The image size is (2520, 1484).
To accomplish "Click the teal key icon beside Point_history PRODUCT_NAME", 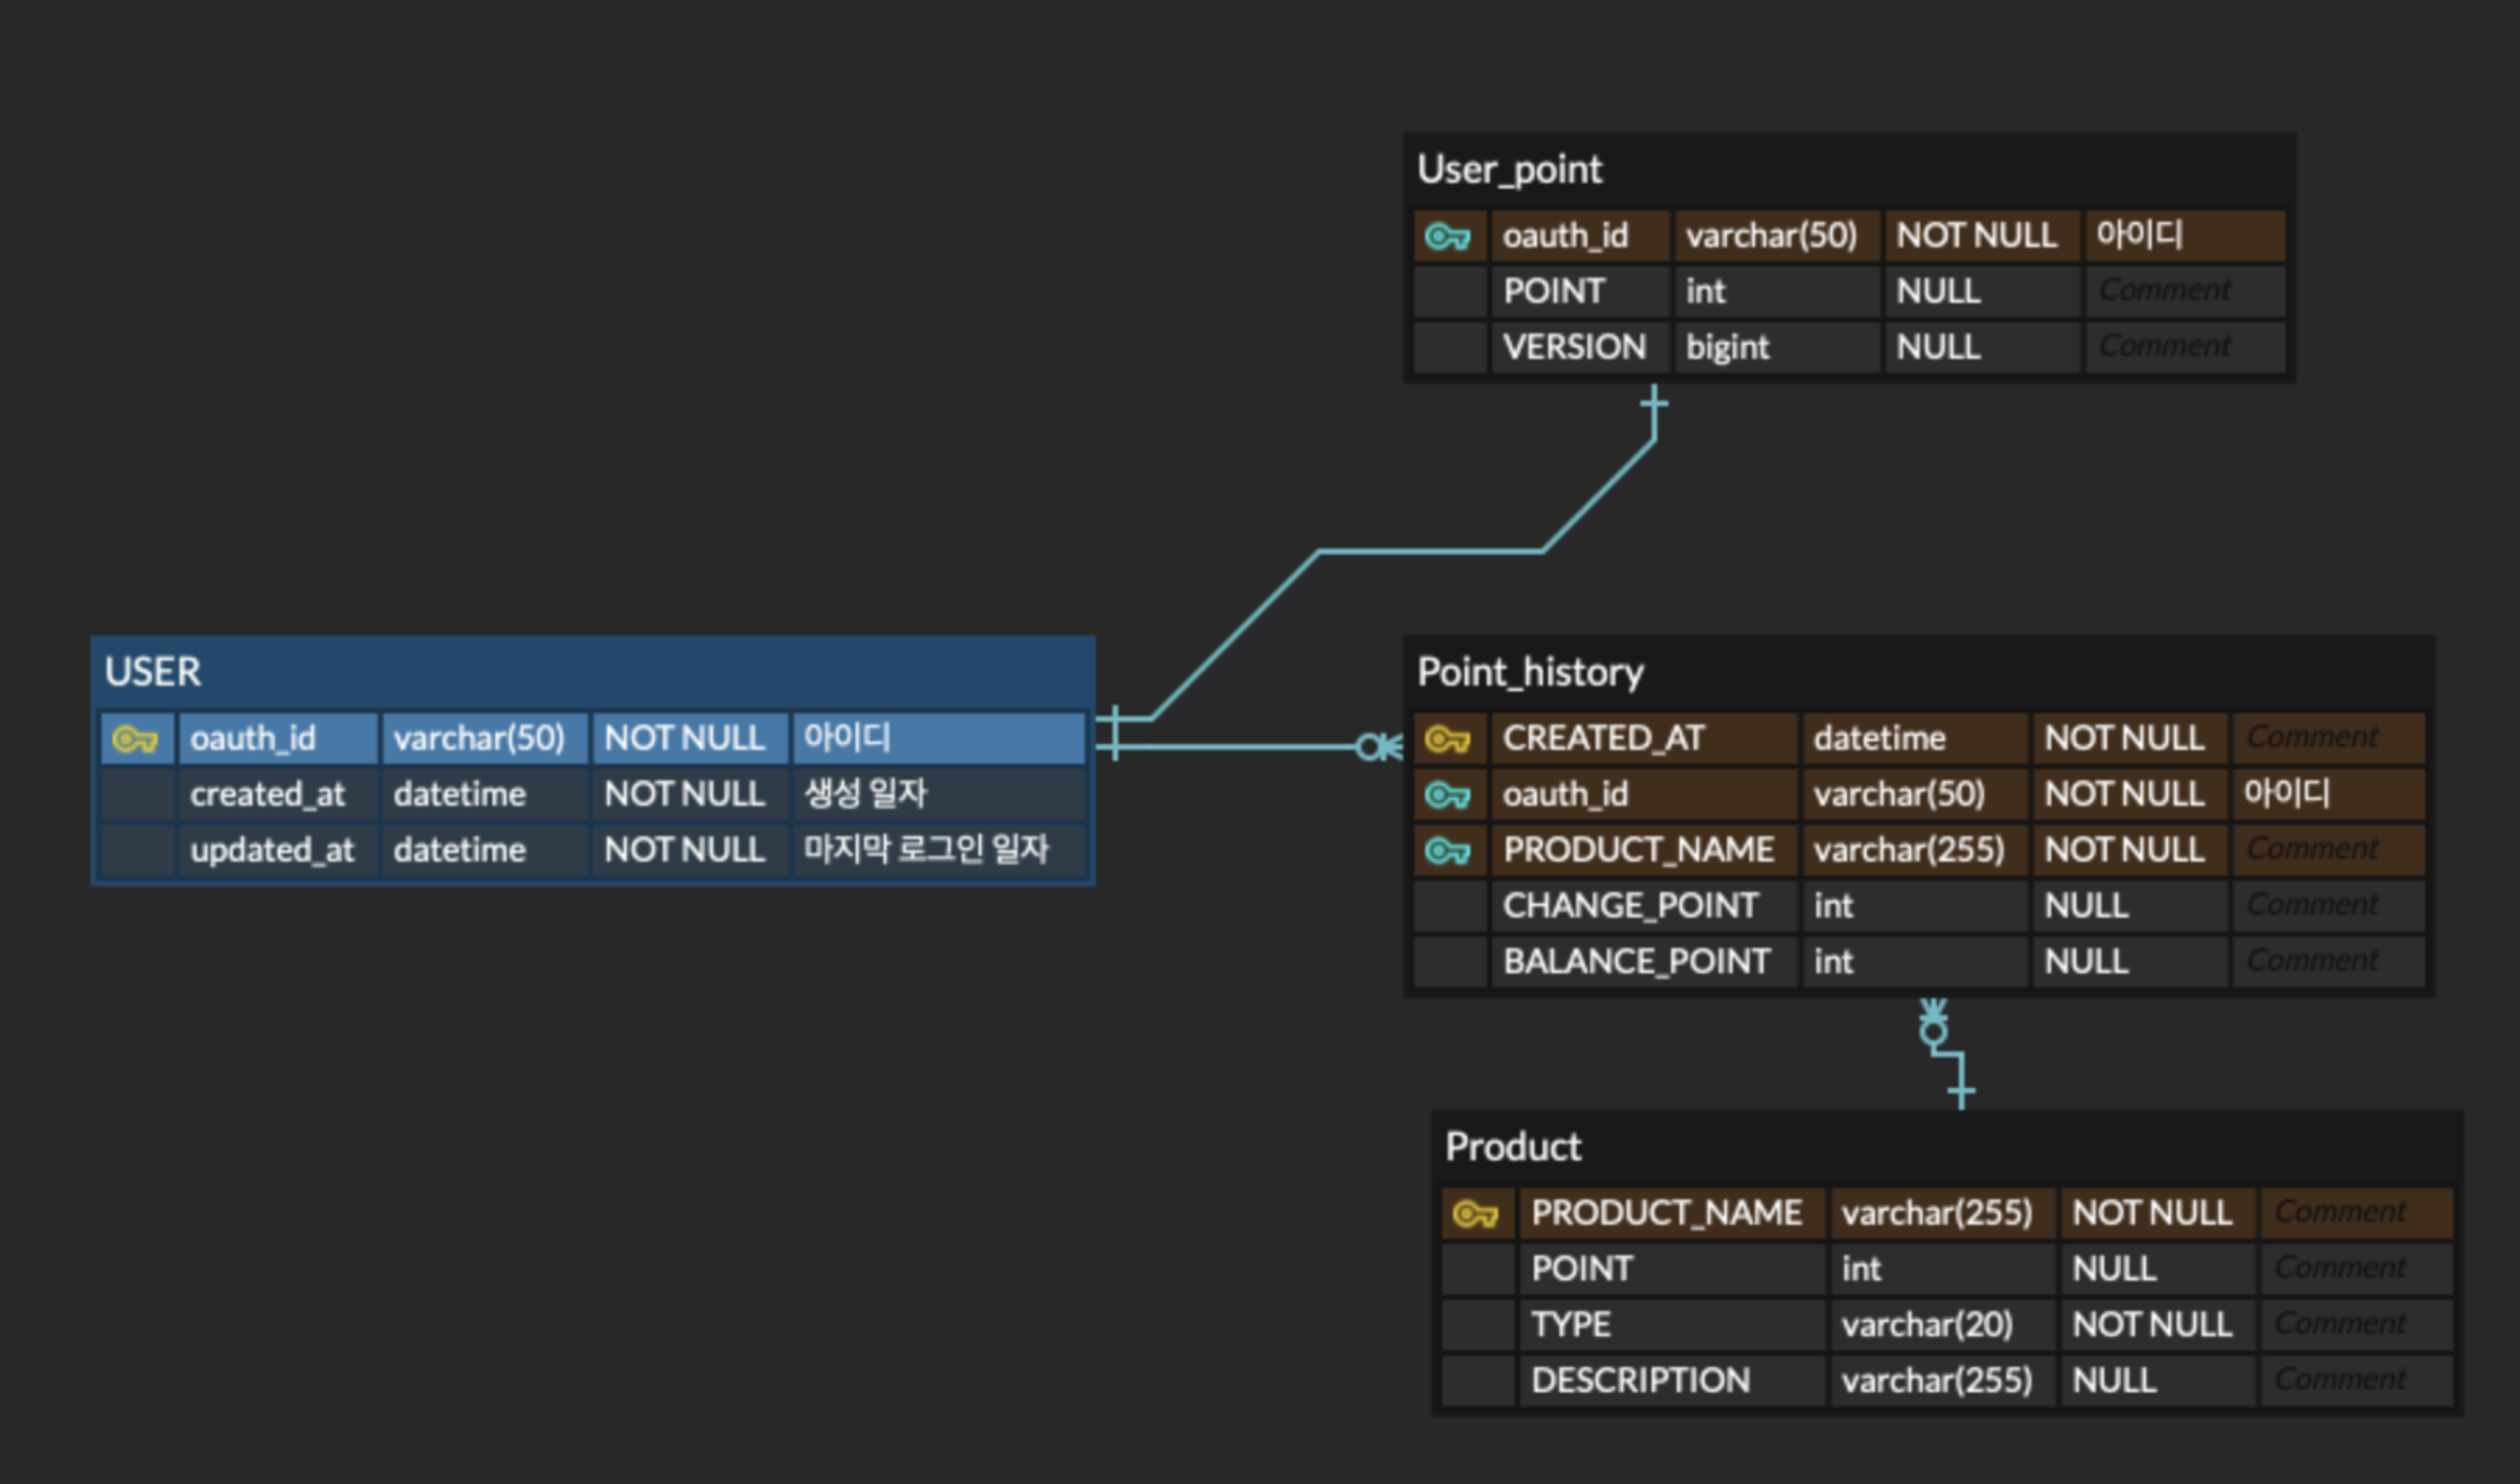I will pyautogui.click(x=1447, y=851).
